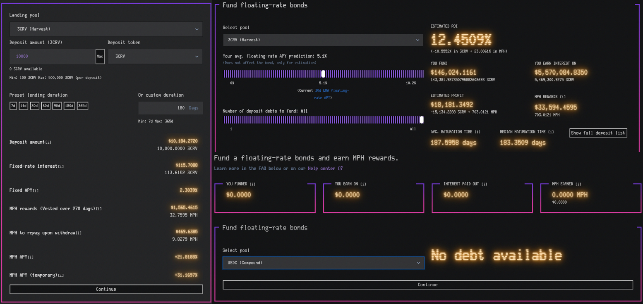Click Continue button in the lending deposit panel
This screenshot has width=643, height=304.
click(106, 289)
